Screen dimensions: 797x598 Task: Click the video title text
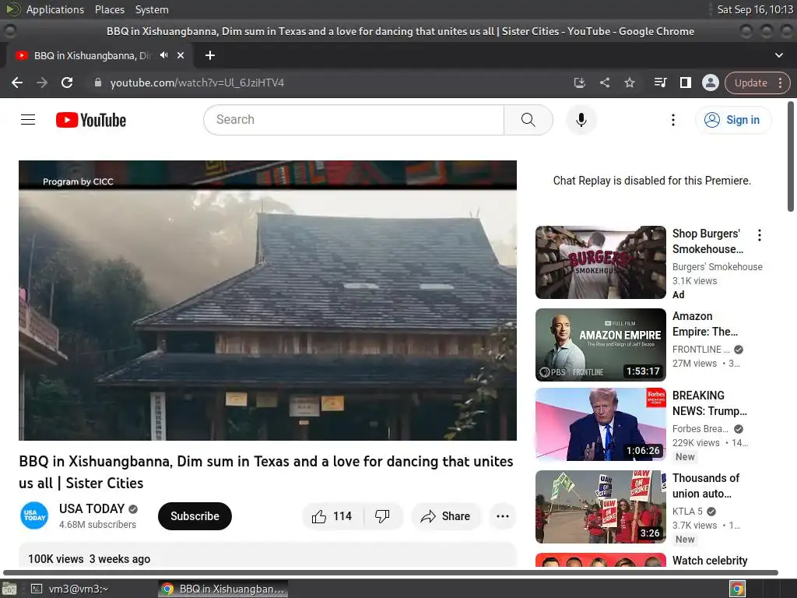tap(266, 472)
